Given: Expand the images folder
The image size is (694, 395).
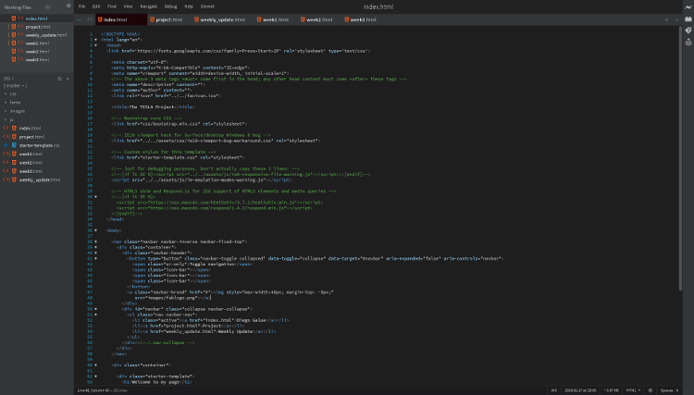Looking at the screenshot, I should pos(16,111).
